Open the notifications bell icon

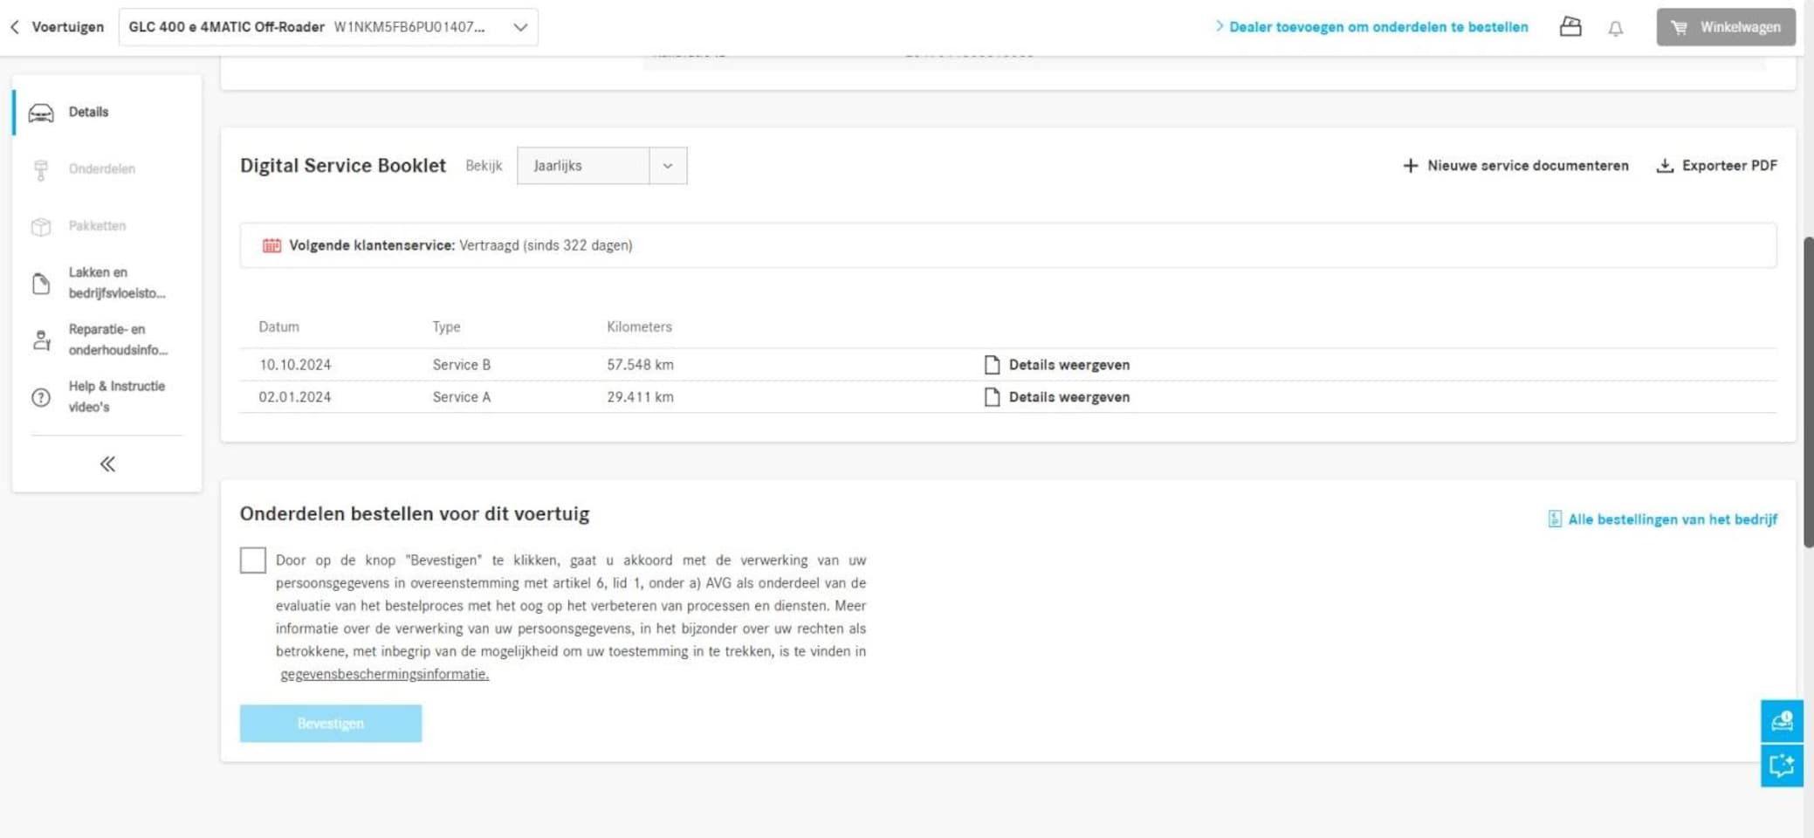[1615, 28]
